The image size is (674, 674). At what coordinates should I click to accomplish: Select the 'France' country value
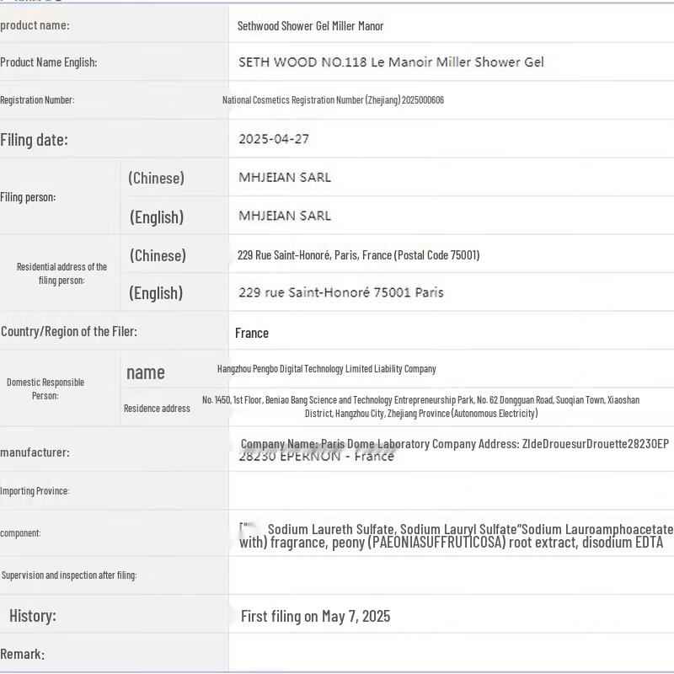[252, 333]
